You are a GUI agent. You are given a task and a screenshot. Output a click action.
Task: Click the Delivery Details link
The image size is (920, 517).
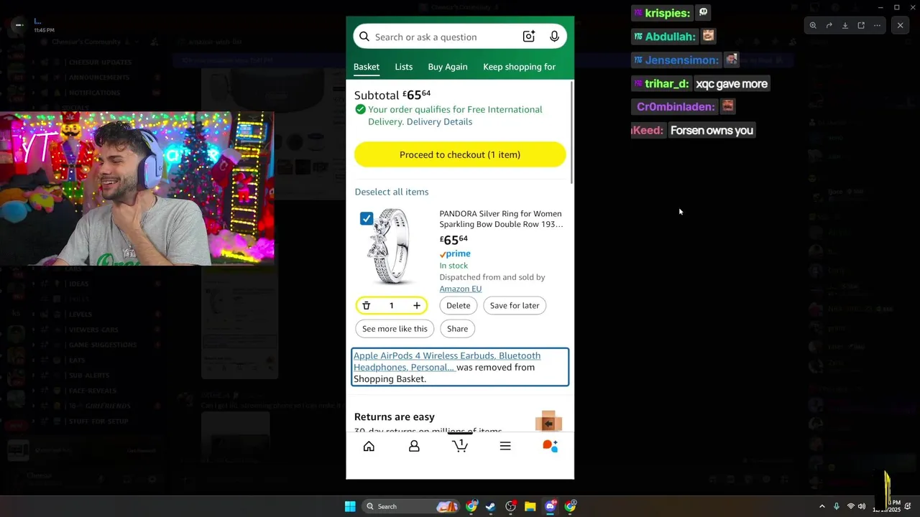click(x=440, y=121)
